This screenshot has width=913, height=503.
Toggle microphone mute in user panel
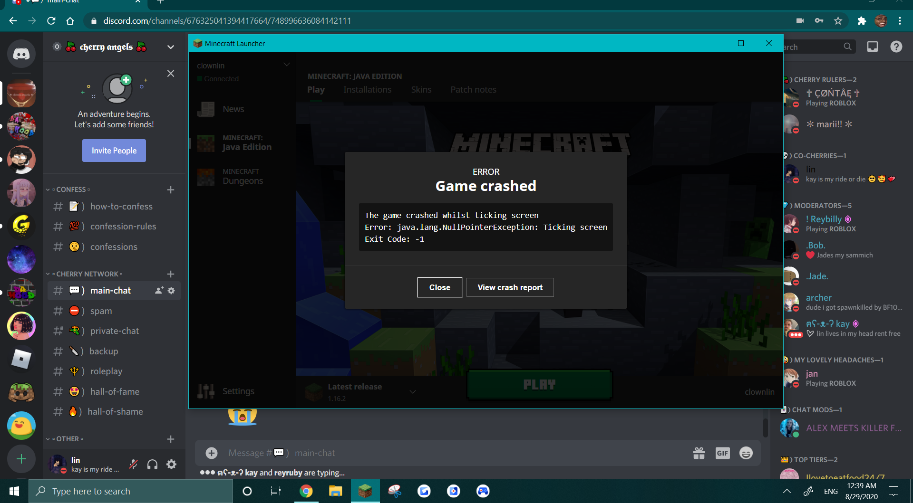coord(134,465)
